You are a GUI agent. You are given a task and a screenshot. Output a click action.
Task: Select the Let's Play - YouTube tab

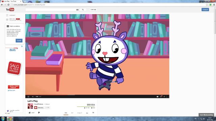click(x=11, y=1)
